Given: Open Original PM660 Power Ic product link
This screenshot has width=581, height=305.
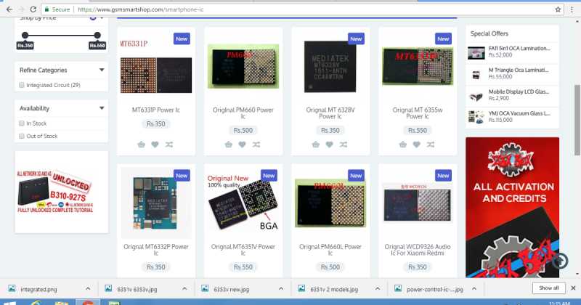Looking at the screenshot, I should click(243, 113).
